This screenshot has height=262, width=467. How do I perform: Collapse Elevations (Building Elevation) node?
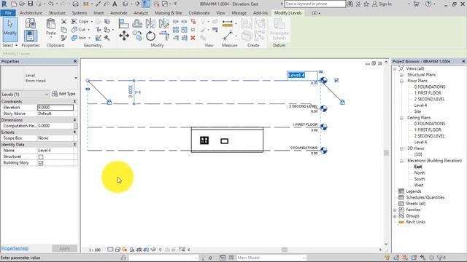(401, 161)
